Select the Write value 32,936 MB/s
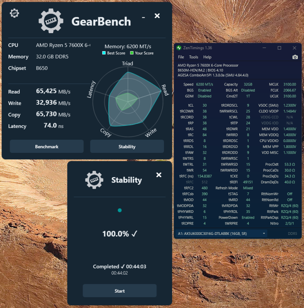The width and height of the screenshot is (304, 308). 53,102
